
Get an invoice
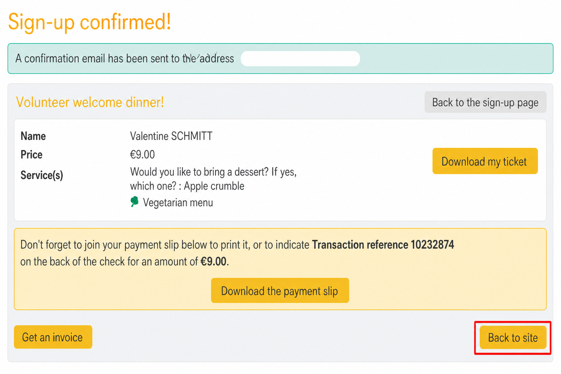click(x=53, y=337)
